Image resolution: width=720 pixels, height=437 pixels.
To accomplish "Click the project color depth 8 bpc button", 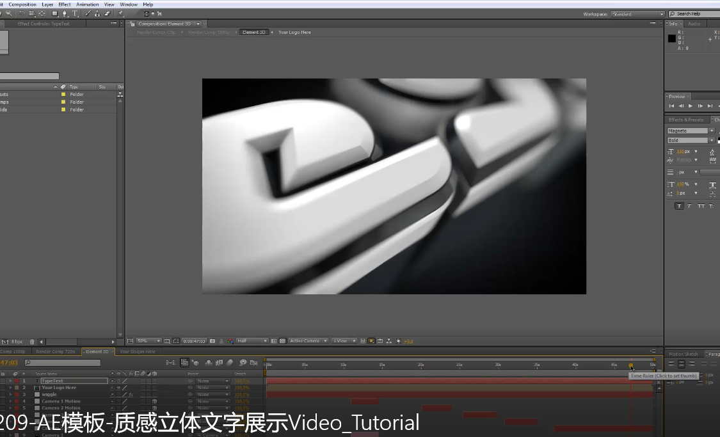I will pos(17,342).
